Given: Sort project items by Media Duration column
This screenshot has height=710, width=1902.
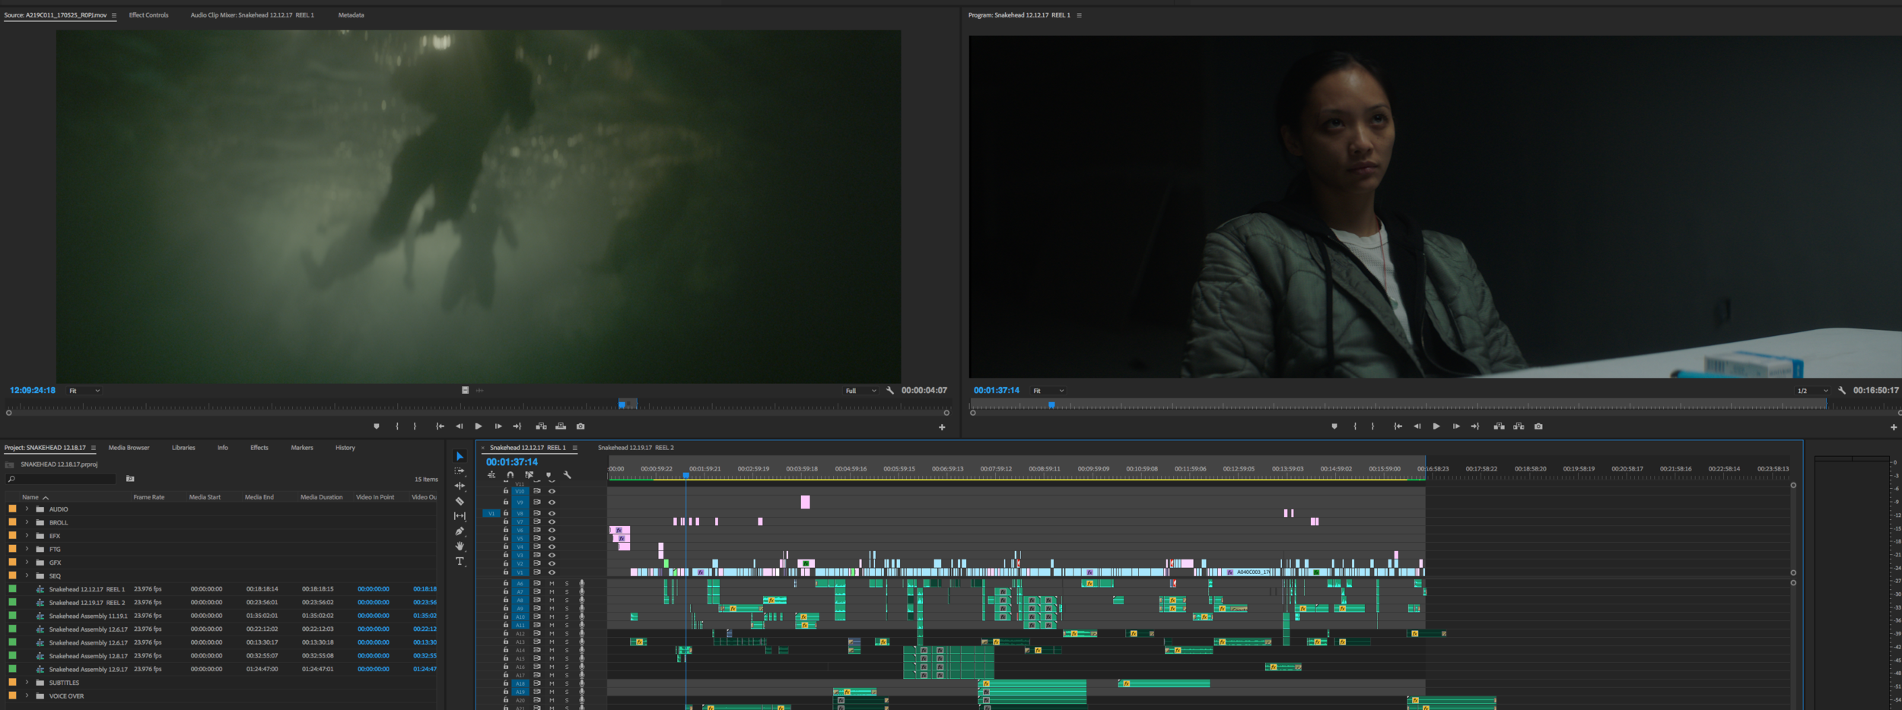Looking at the screenshot, I should click(x=321, y=497).
